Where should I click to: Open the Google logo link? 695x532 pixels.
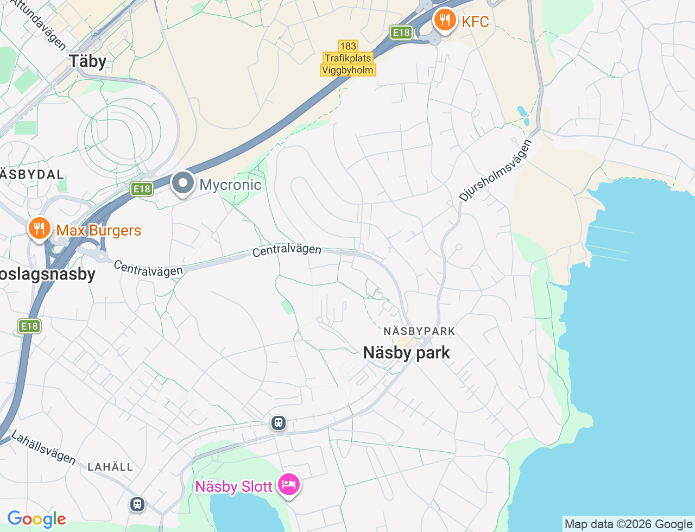coord(36,519)
